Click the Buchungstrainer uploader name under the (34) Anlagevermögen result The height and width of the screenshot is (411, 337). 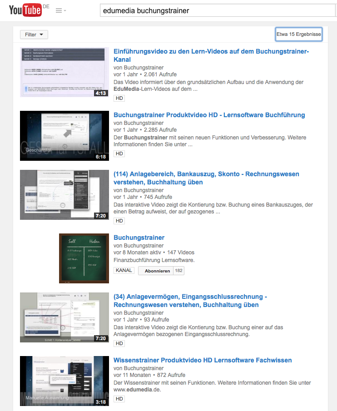pos(144,313)
